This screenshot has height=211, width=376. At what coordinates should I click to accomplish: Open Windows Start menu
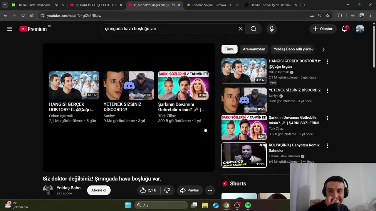[x=128, y=205]
